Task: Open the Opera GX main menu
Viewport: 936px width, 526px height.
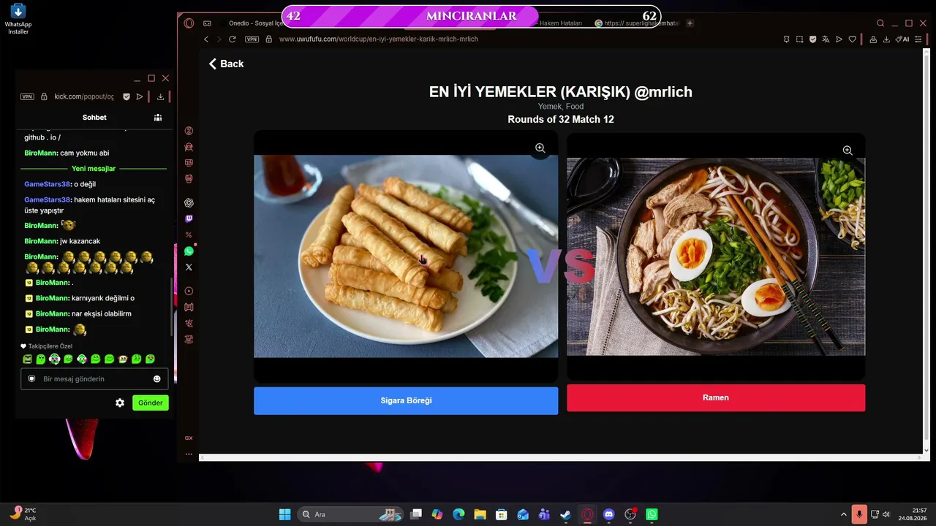Action: pyautogui.click(x=189, y=23)
